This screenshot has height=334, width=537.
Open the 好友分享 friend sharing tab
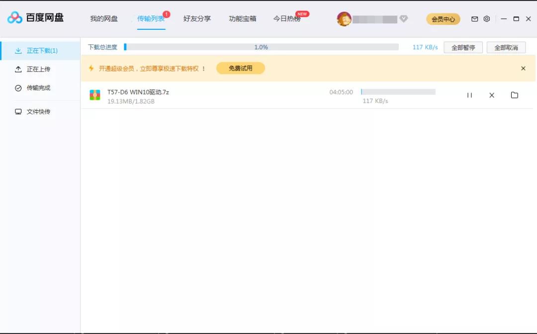click(x=196, y=18)
